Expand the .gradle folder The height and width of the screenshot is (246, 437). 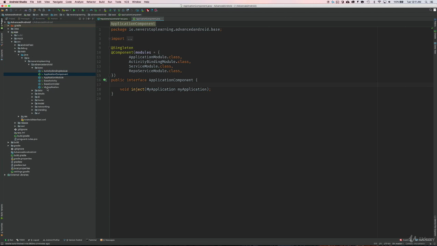(8, 26)
